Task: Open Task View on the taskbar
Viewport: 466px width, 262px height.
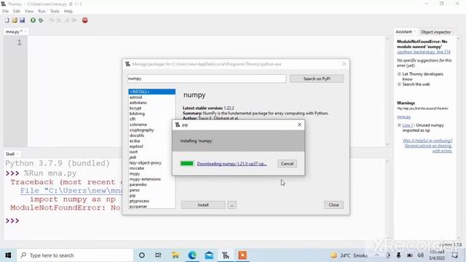Action: click(x=158, y=255)
